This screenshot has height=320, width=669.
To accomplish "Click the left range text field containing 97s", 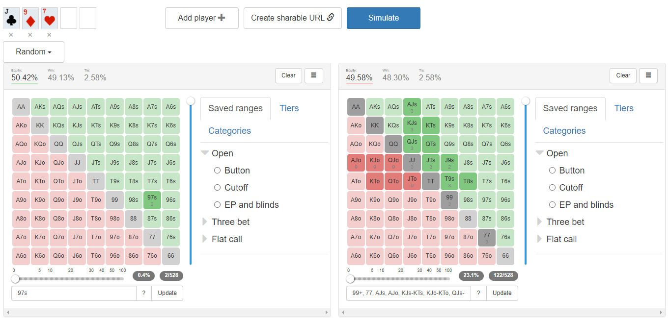I will [74, 293].
